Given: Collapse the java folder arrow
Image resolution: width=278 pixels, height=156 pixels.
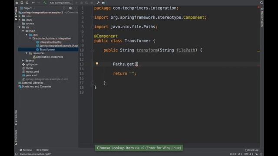Looking at the screenshot, I should [x=26, y=35].
